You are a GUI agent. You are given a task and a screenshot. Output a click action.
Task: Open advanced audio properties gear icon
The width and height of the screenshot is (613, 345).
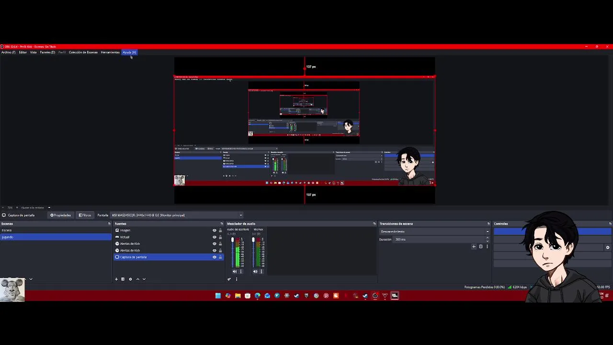click(229, 279)
